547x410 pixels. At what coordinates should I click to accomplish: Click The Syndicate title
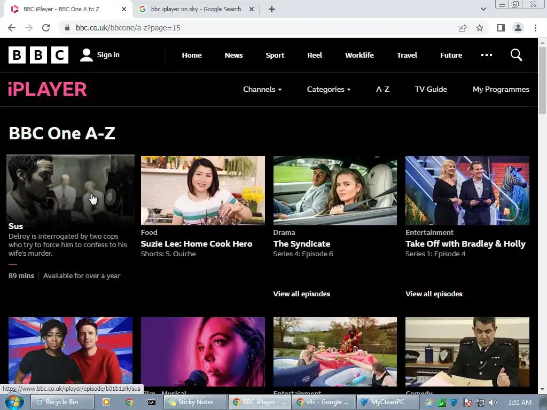pyautogui.click(x=302, y=243)
